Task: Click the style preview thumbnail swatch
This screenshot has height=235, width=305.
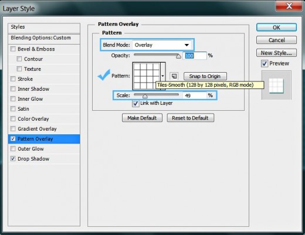Action: (276, 85)
